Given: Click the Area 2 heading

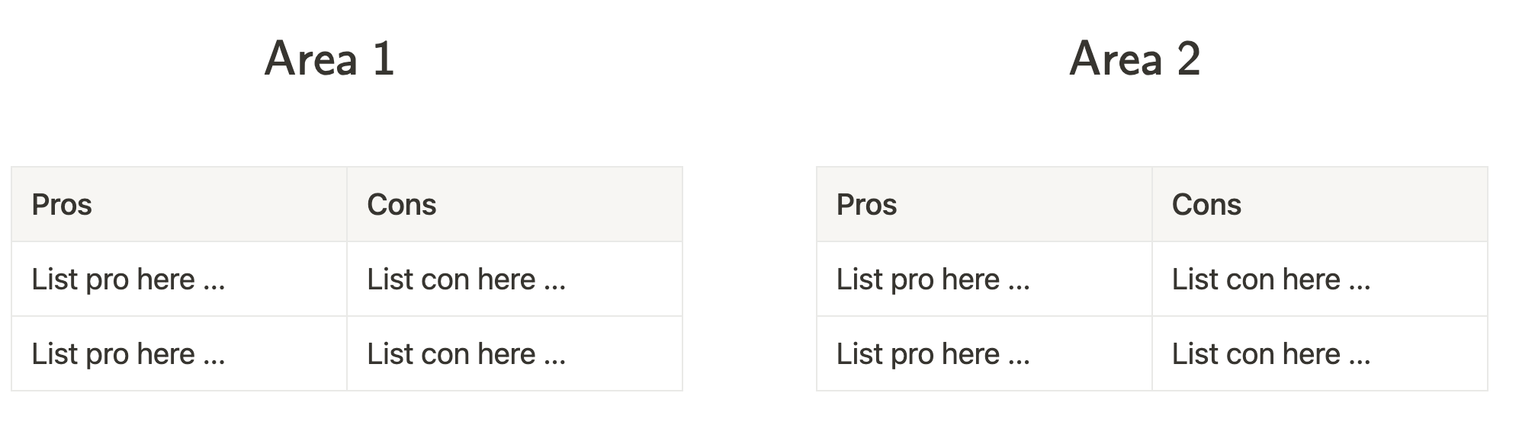Looking at the screenshot, I should click(1135, 59).
